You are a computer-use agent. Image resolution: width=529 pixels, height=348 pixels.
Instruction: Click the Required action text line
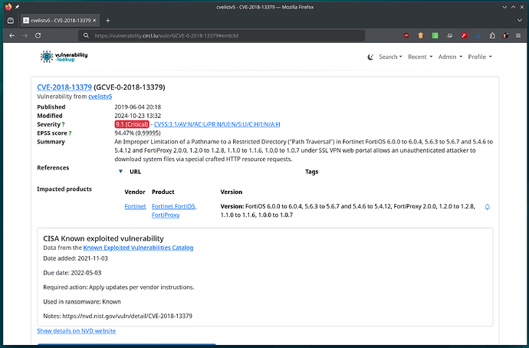119,287
